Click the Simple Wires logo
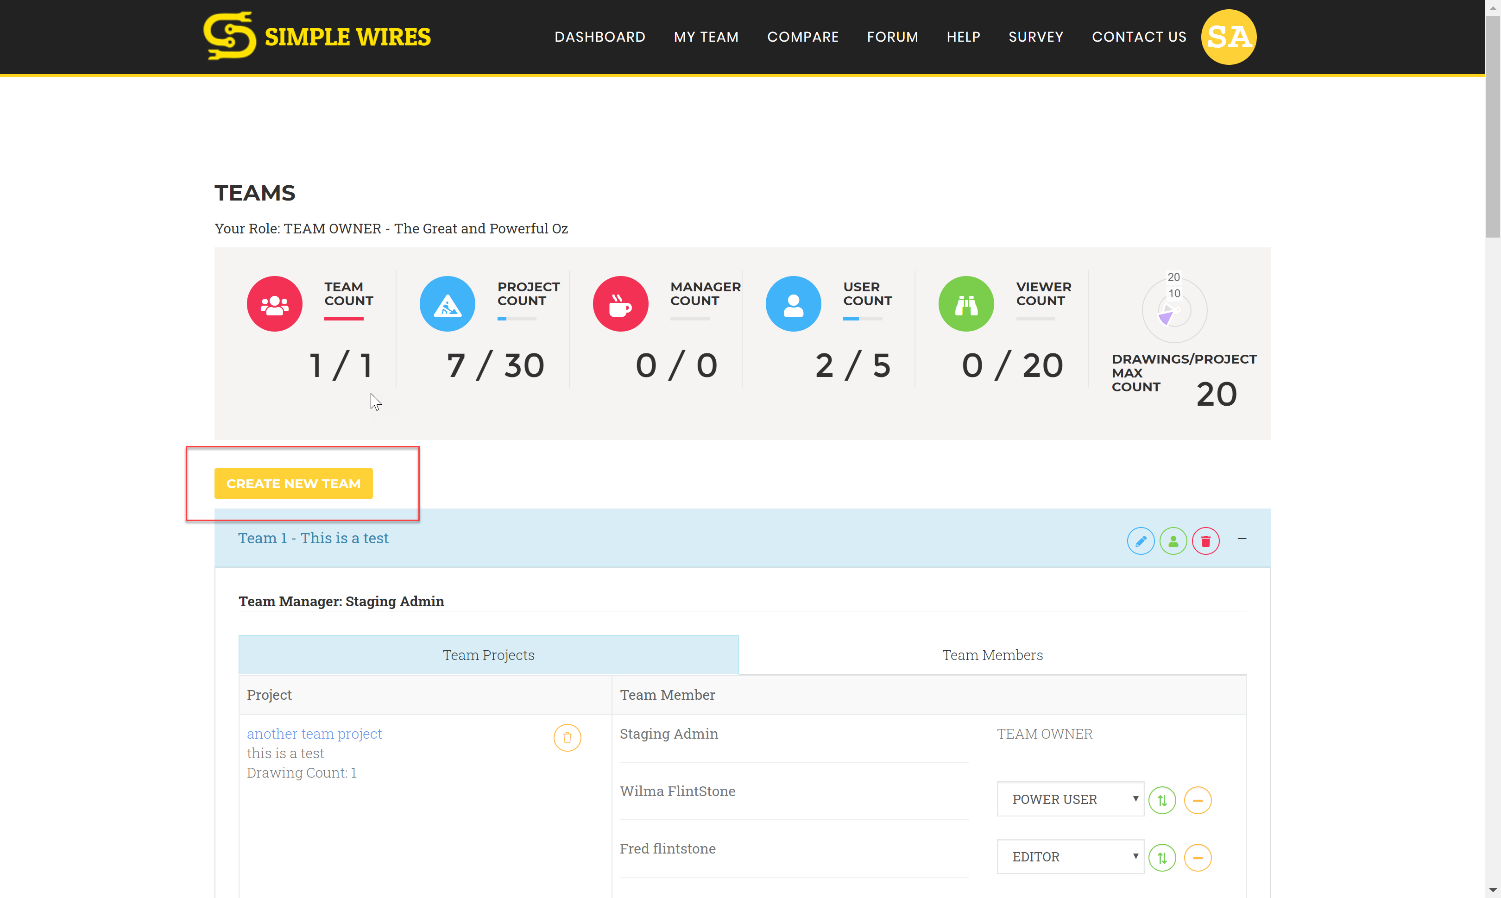1501x898 pixels. coord(317,36)
